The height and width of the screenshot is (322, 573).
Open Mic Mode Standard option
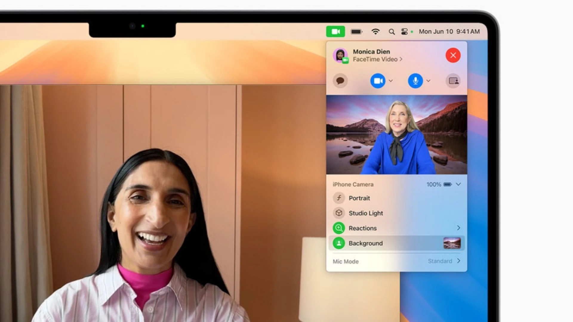(x=440, y=261)
